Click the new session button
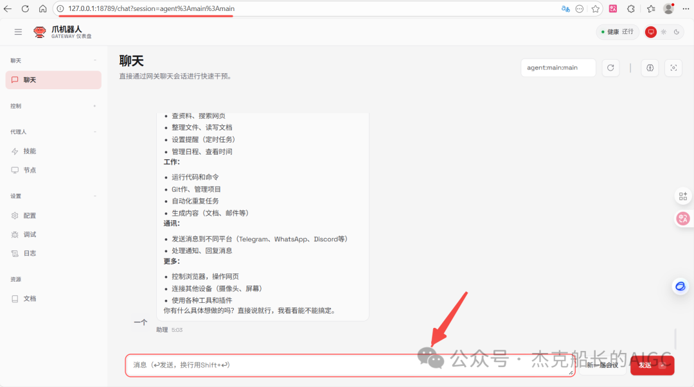The width and height of the screenshot is (694, 387). click(x=602, y=365)
